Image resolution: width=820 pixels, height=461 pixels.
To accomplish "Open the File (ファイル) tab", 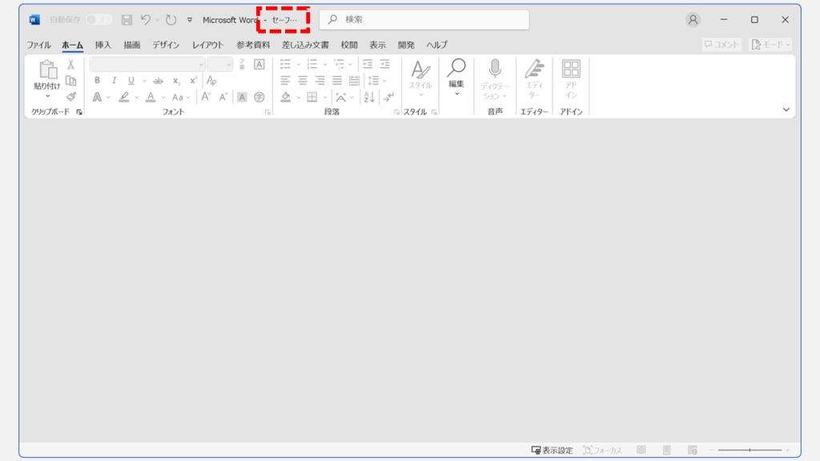I will pyautogui.click(x=38, y=45).
